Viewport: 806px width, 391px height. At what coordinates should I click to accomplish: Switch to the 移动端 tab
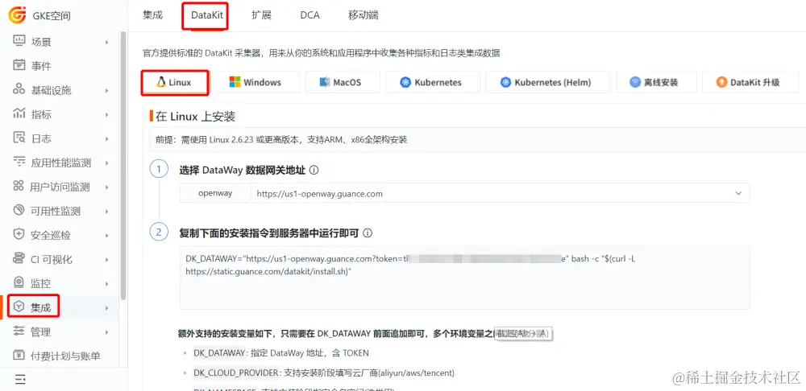364,14
